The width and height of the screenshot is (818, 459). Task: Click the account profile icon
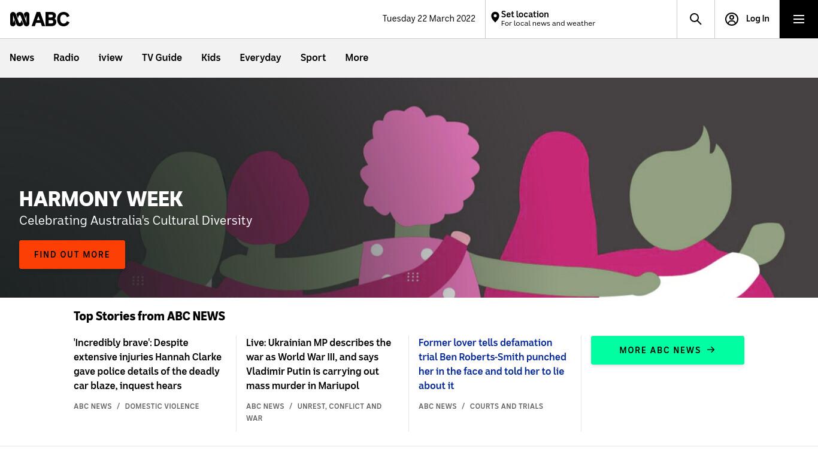pyautogui.click(x=732, y=19)
